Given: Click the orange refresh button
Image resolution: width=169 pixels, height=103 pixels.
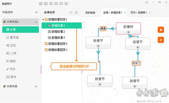Looking at the screenshot, I should 161,40.
